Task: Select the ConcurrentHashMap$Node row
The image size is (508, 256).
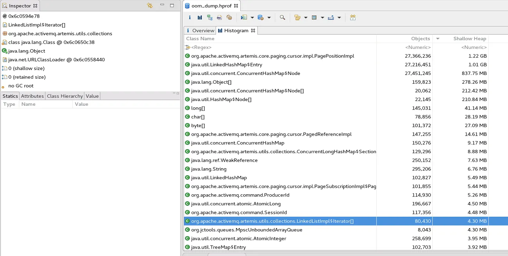Action: (346, 73)
